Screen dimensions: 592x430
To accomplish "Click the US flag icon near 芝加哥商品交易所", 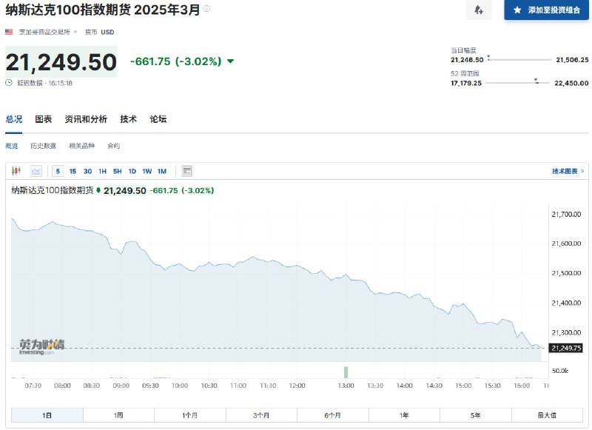I will [x=9, y=32].
